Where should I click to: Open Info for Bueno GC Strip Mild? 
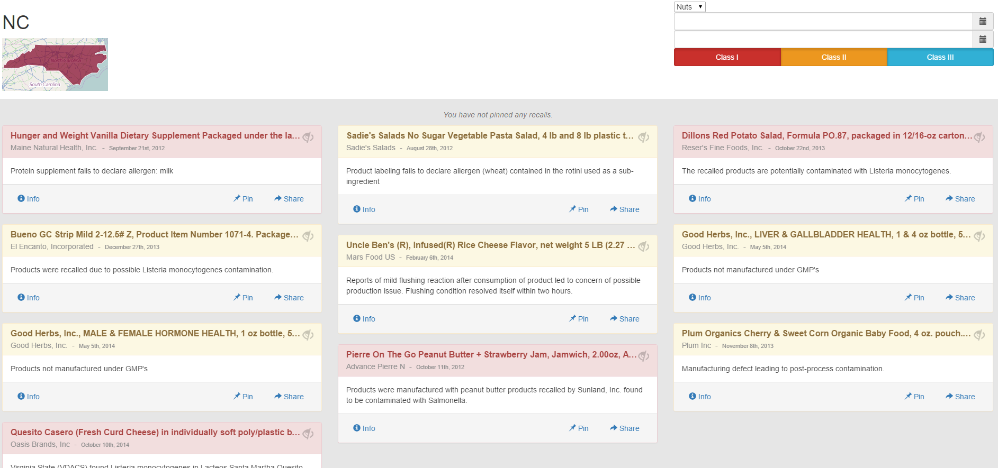pos(29,298)
